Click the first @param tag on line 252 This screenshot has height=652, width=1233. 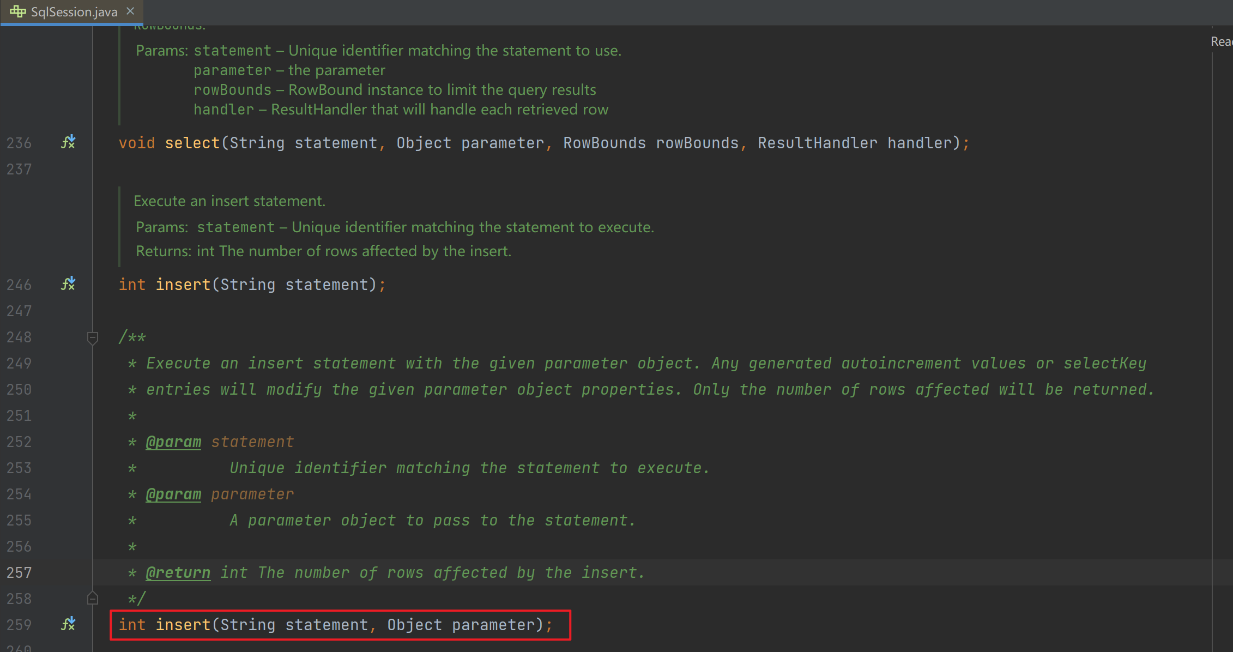pyautogui.click(x=173, y=442)
